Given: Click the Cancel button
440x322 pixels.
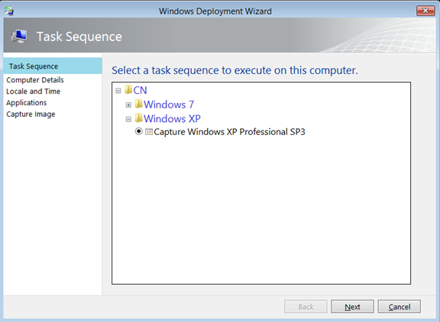Looking at the screenshot, I should pyautogui.click(x=399, y=307).
